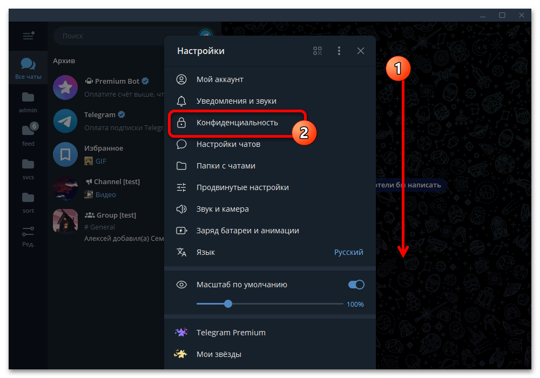This screenshot has width=540, height=378.
Task: Maximize the Telegram window
Action: pyautogui.click(x=502, y=15)
